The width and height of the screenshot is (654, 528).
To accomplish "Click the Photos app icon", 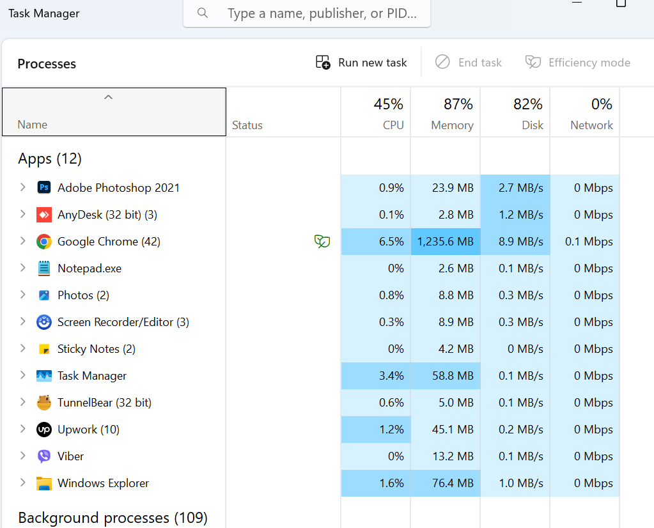I will click(x=44, y=295).
